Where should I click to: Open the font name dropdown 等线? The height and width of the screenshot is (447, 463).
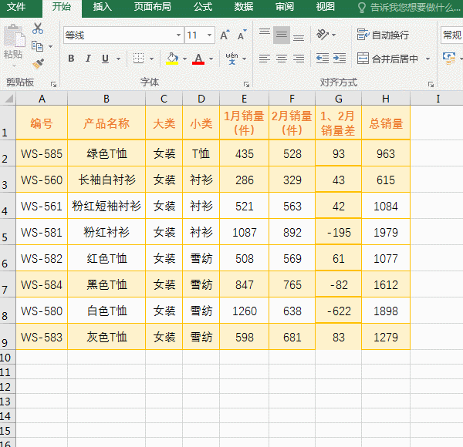tap(178, 35)
